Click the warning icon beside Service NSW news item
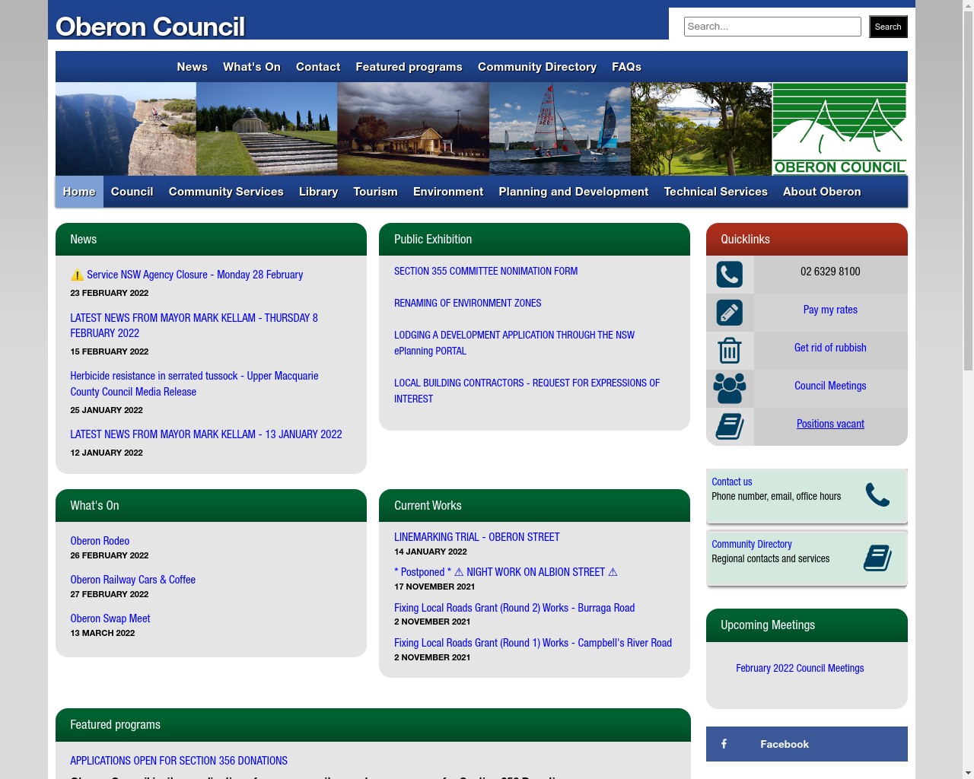Screen dimensions: 974x779 [x=77, y=275]
